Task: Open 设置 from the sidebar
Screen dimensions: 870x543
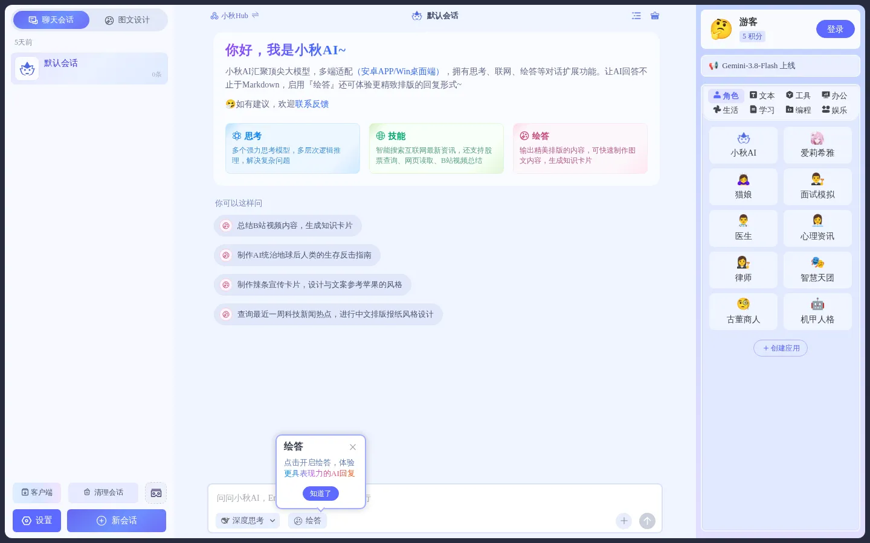Action: pyautogui.click(x=37, y=521)
